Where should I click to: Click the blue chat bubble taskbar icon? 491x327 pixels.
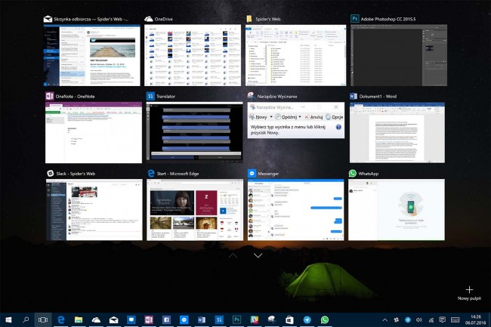(x=131, y=319)
